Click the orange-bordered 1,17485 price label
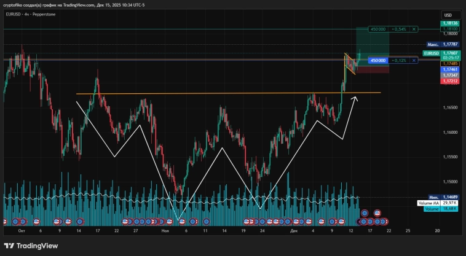This screenshot has height=256, width=466. tap(450, 64)
